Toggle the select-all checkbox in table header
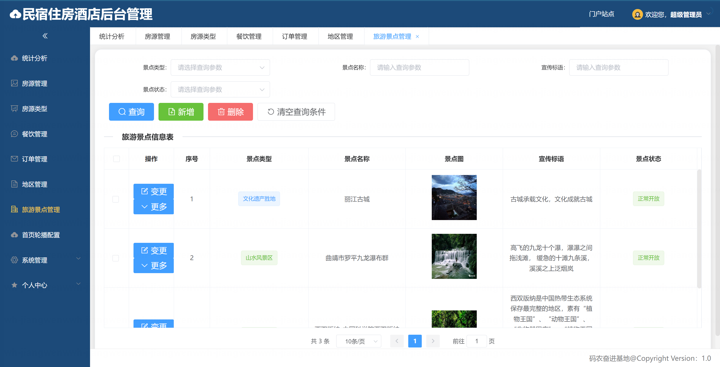This screenshot has width=720, height=367. coord(116,159)
